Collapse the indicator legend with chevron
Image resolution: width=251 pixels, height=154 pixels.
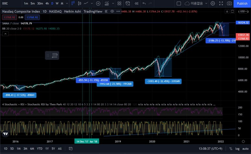[x=5, y=34]
